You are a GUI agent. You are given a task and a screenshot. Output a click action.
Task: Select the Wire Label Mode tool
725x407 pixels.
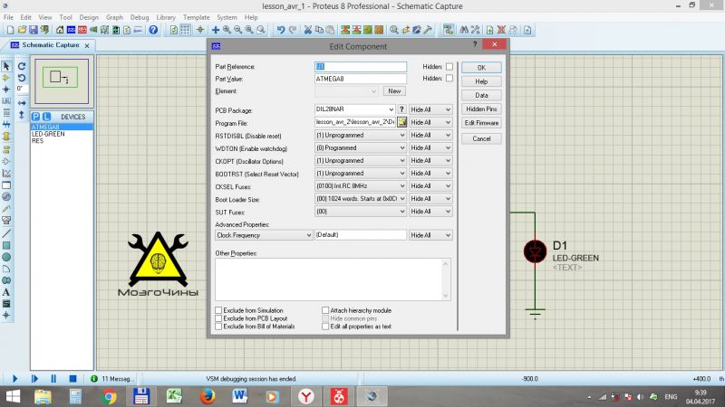[x=6, y=101]
